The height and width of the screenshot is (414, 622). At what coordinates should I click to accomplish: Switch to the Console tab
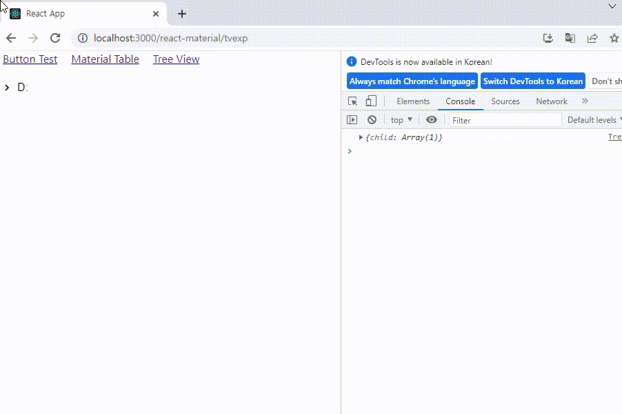coord(460,101)
